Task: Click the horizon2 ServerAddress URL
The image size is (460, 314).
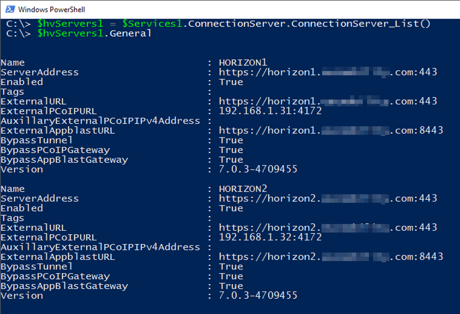Action: (328, 198)
